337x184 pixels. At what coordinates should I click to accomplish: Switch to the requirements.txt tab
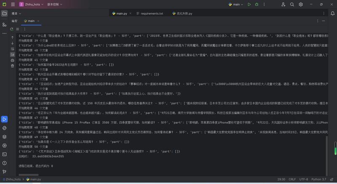[x=150, y=13]
